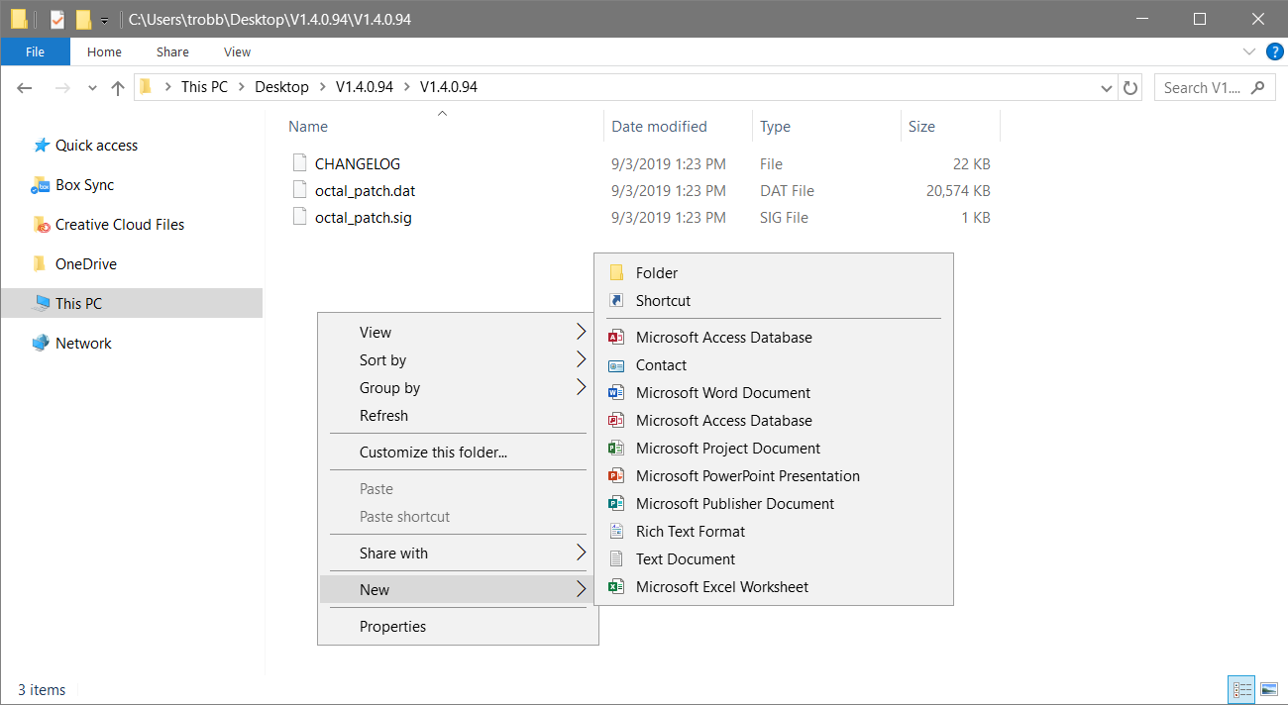Switch to details view icon in status bar
Screen dimensions: 1288x705
(x=1241, y=689)
